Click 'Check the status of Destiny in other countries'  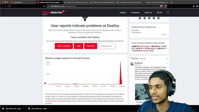[x=148, y=43]
